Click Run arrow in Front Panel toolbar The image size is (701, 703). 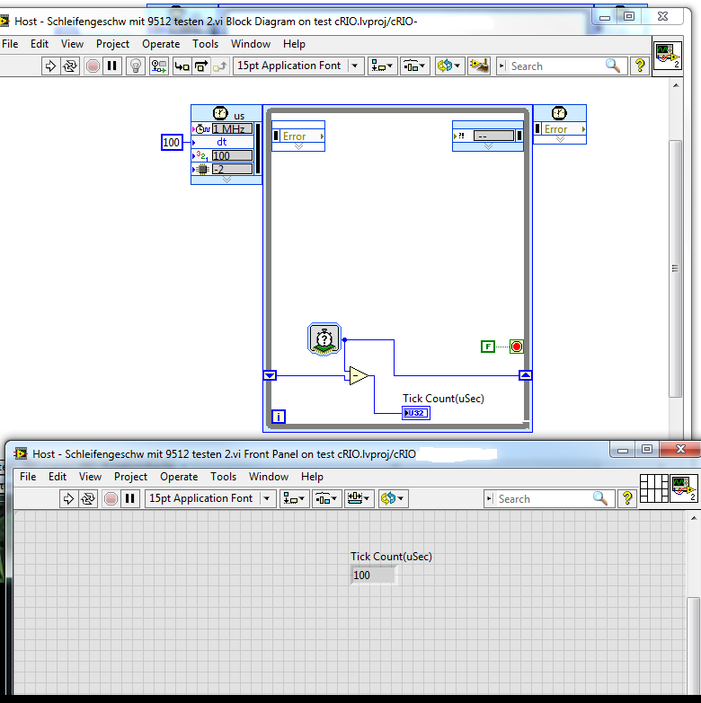tap(68, 498)
